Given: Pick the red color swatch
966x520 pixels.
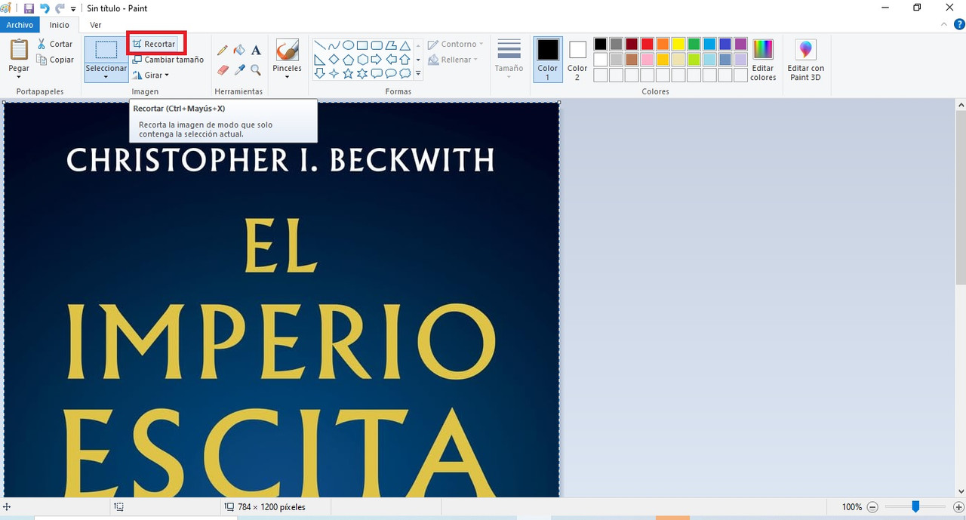Looking at the screenshot, I should click(647, 44).
